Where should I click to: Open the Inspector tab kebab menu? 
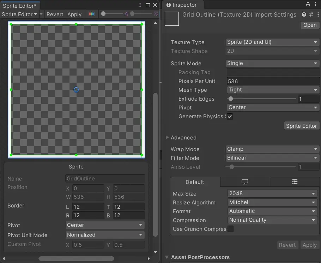315,4
